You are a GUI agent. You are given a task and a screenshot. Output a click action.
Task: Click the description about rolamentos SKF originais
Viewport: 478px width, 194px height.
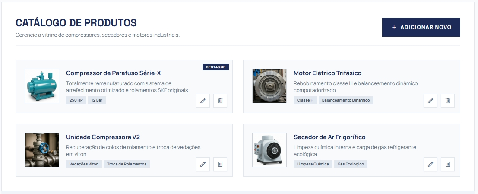click(x=128, y=86)
